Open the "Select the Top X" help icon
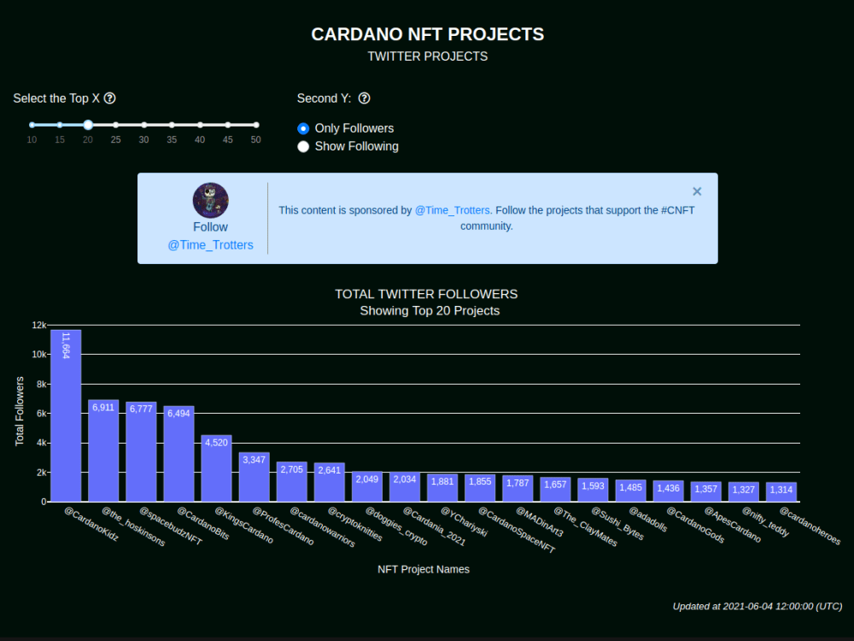The width and height of the screenshot is (854, 641). 109,98
